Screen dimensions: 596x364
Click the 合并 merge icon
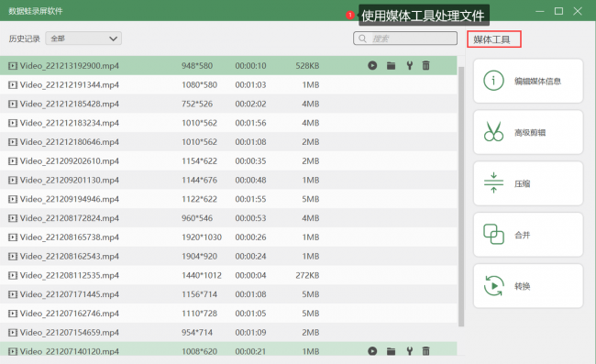click(493, 234)
